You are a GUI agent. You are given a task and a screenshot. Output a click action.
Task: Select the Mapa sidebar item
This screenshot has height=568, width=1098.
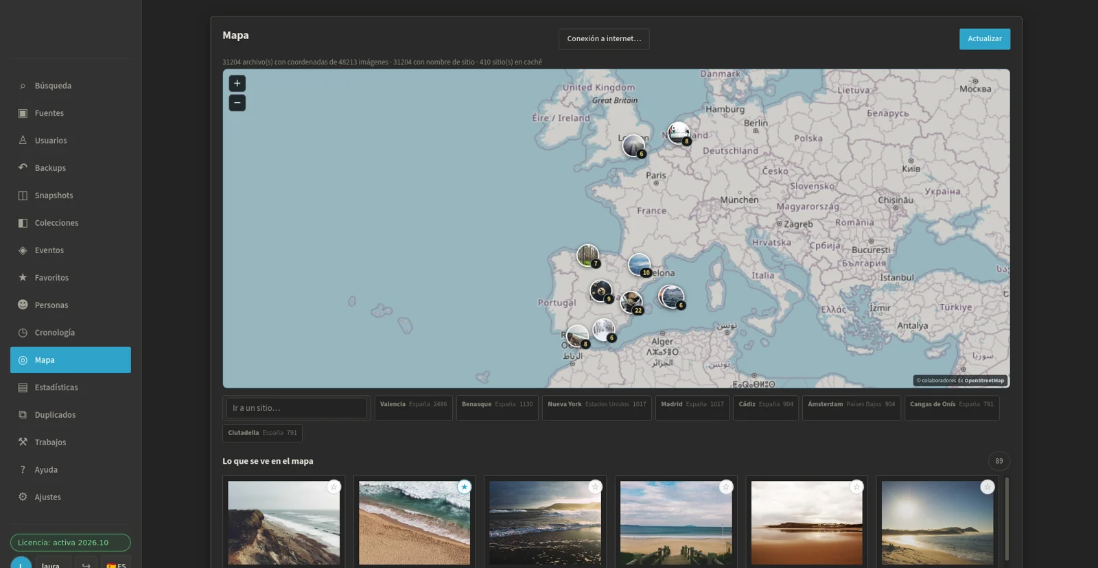(x=71, y=360)
